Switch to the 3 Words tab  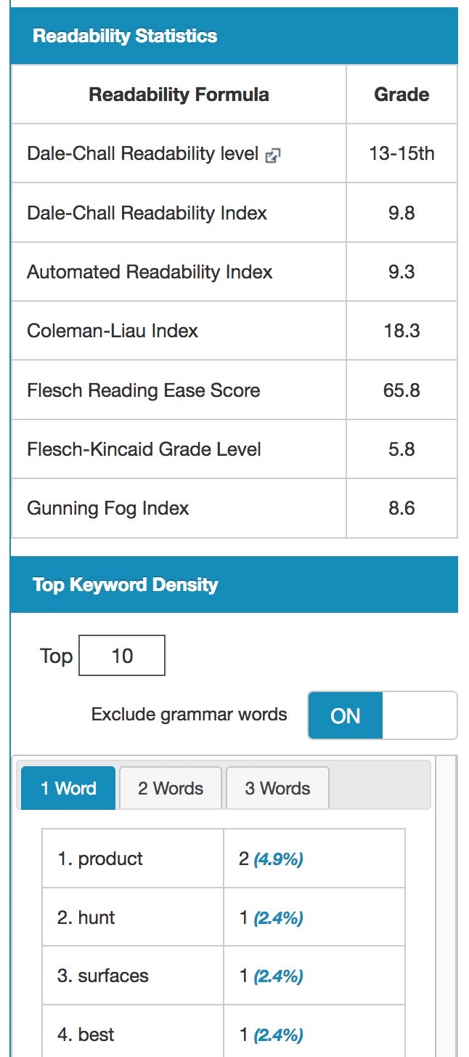click(277, 787)
